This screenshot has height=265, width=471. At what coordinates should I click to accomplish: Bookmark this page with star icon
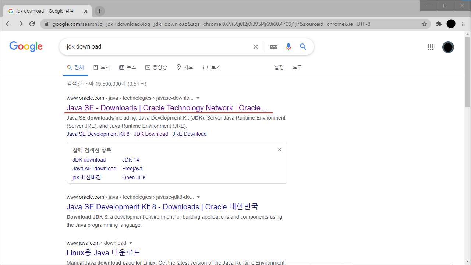pos(424,24)
